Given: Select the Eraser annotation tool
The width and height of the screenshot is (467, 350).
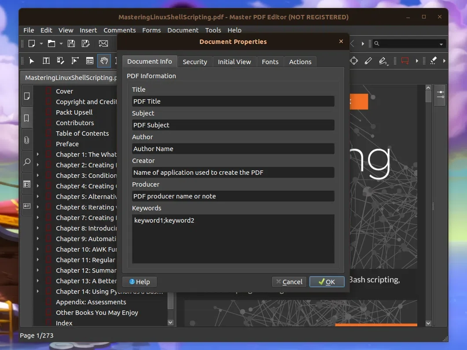Looking at the screenshot, I should click(x=434, y=61).
